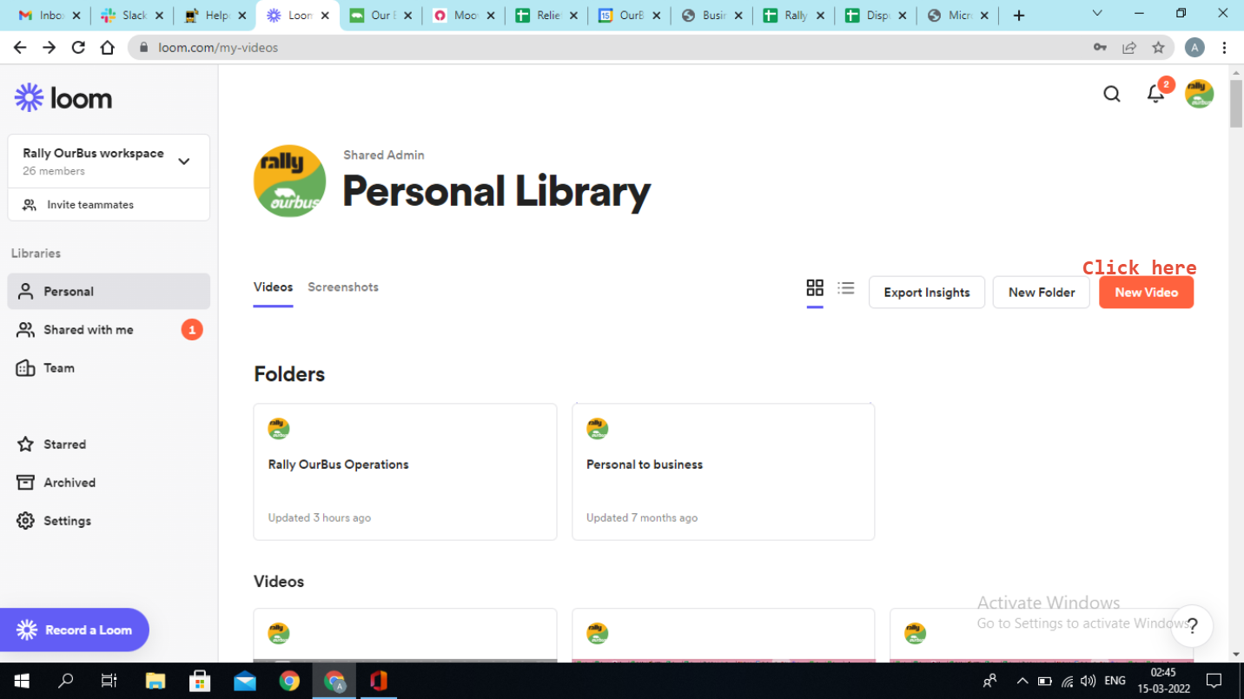
Task: Switch to list view layout
Action: click(846, 287)
